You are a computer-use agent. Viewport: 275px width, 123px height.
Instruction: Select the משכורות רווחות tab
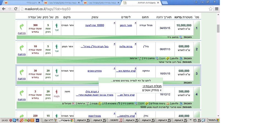click(142, 3)
